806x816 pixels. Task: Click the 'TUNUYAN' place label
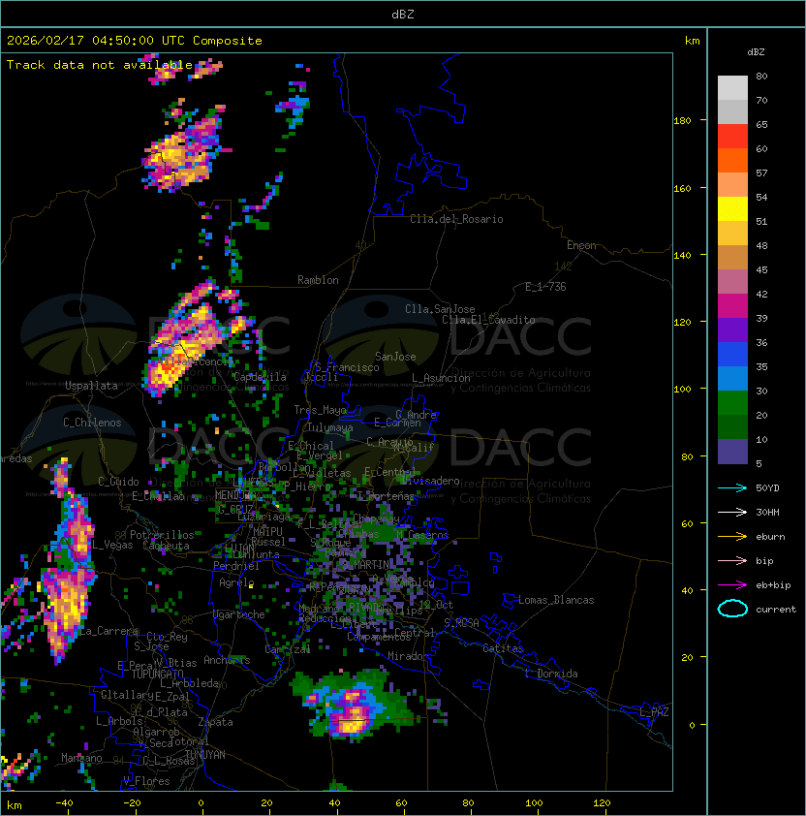click(205, 755)
